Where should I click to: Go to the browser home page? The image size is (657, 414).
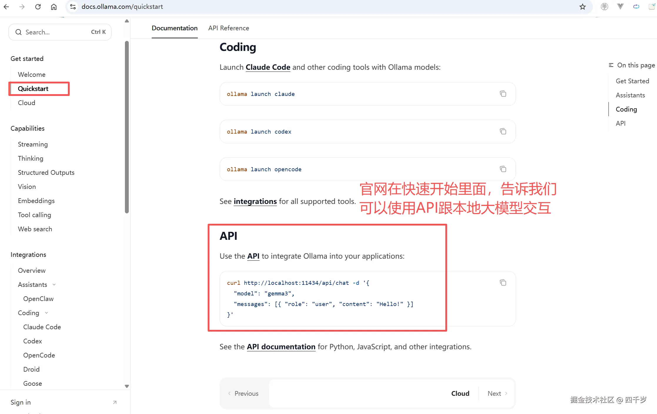[54, 7]
